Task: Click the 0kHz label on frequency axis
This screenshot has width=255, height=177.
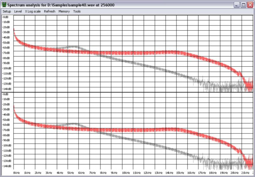Action: click(16, 173)
